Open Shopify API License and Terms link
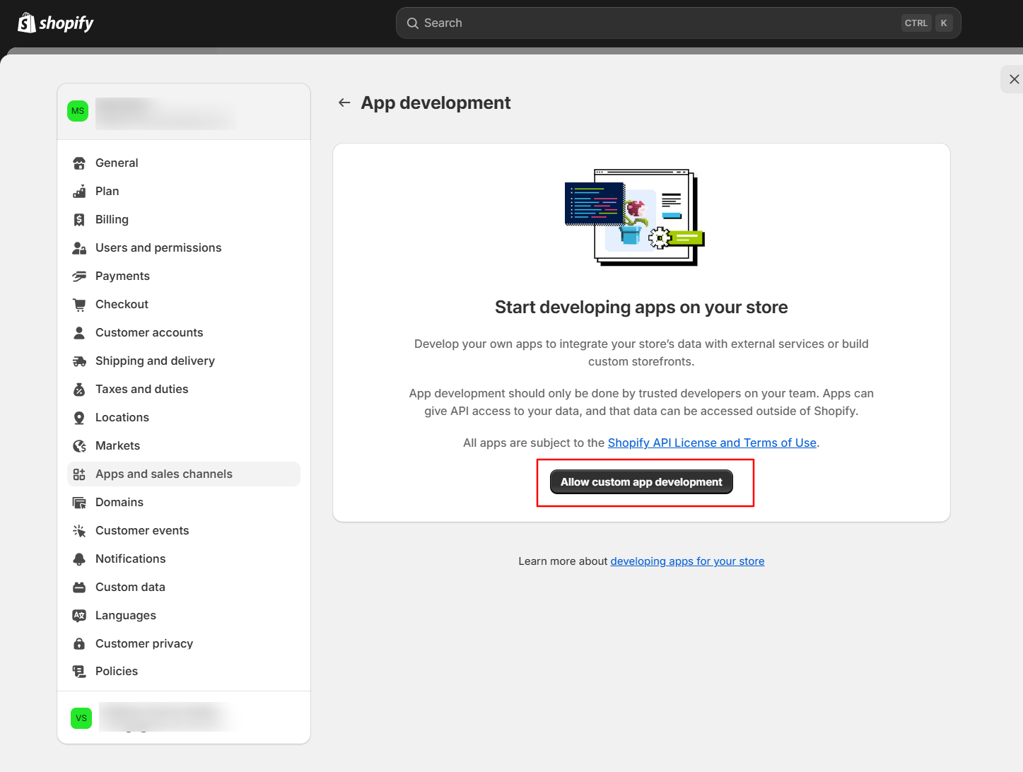The height and width of the screenshot is (772, 1023). (x=712, y=443)
